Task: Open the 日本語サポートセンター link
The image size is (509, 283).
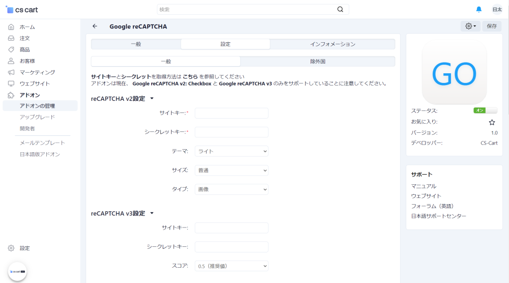Action: [439, 216]
